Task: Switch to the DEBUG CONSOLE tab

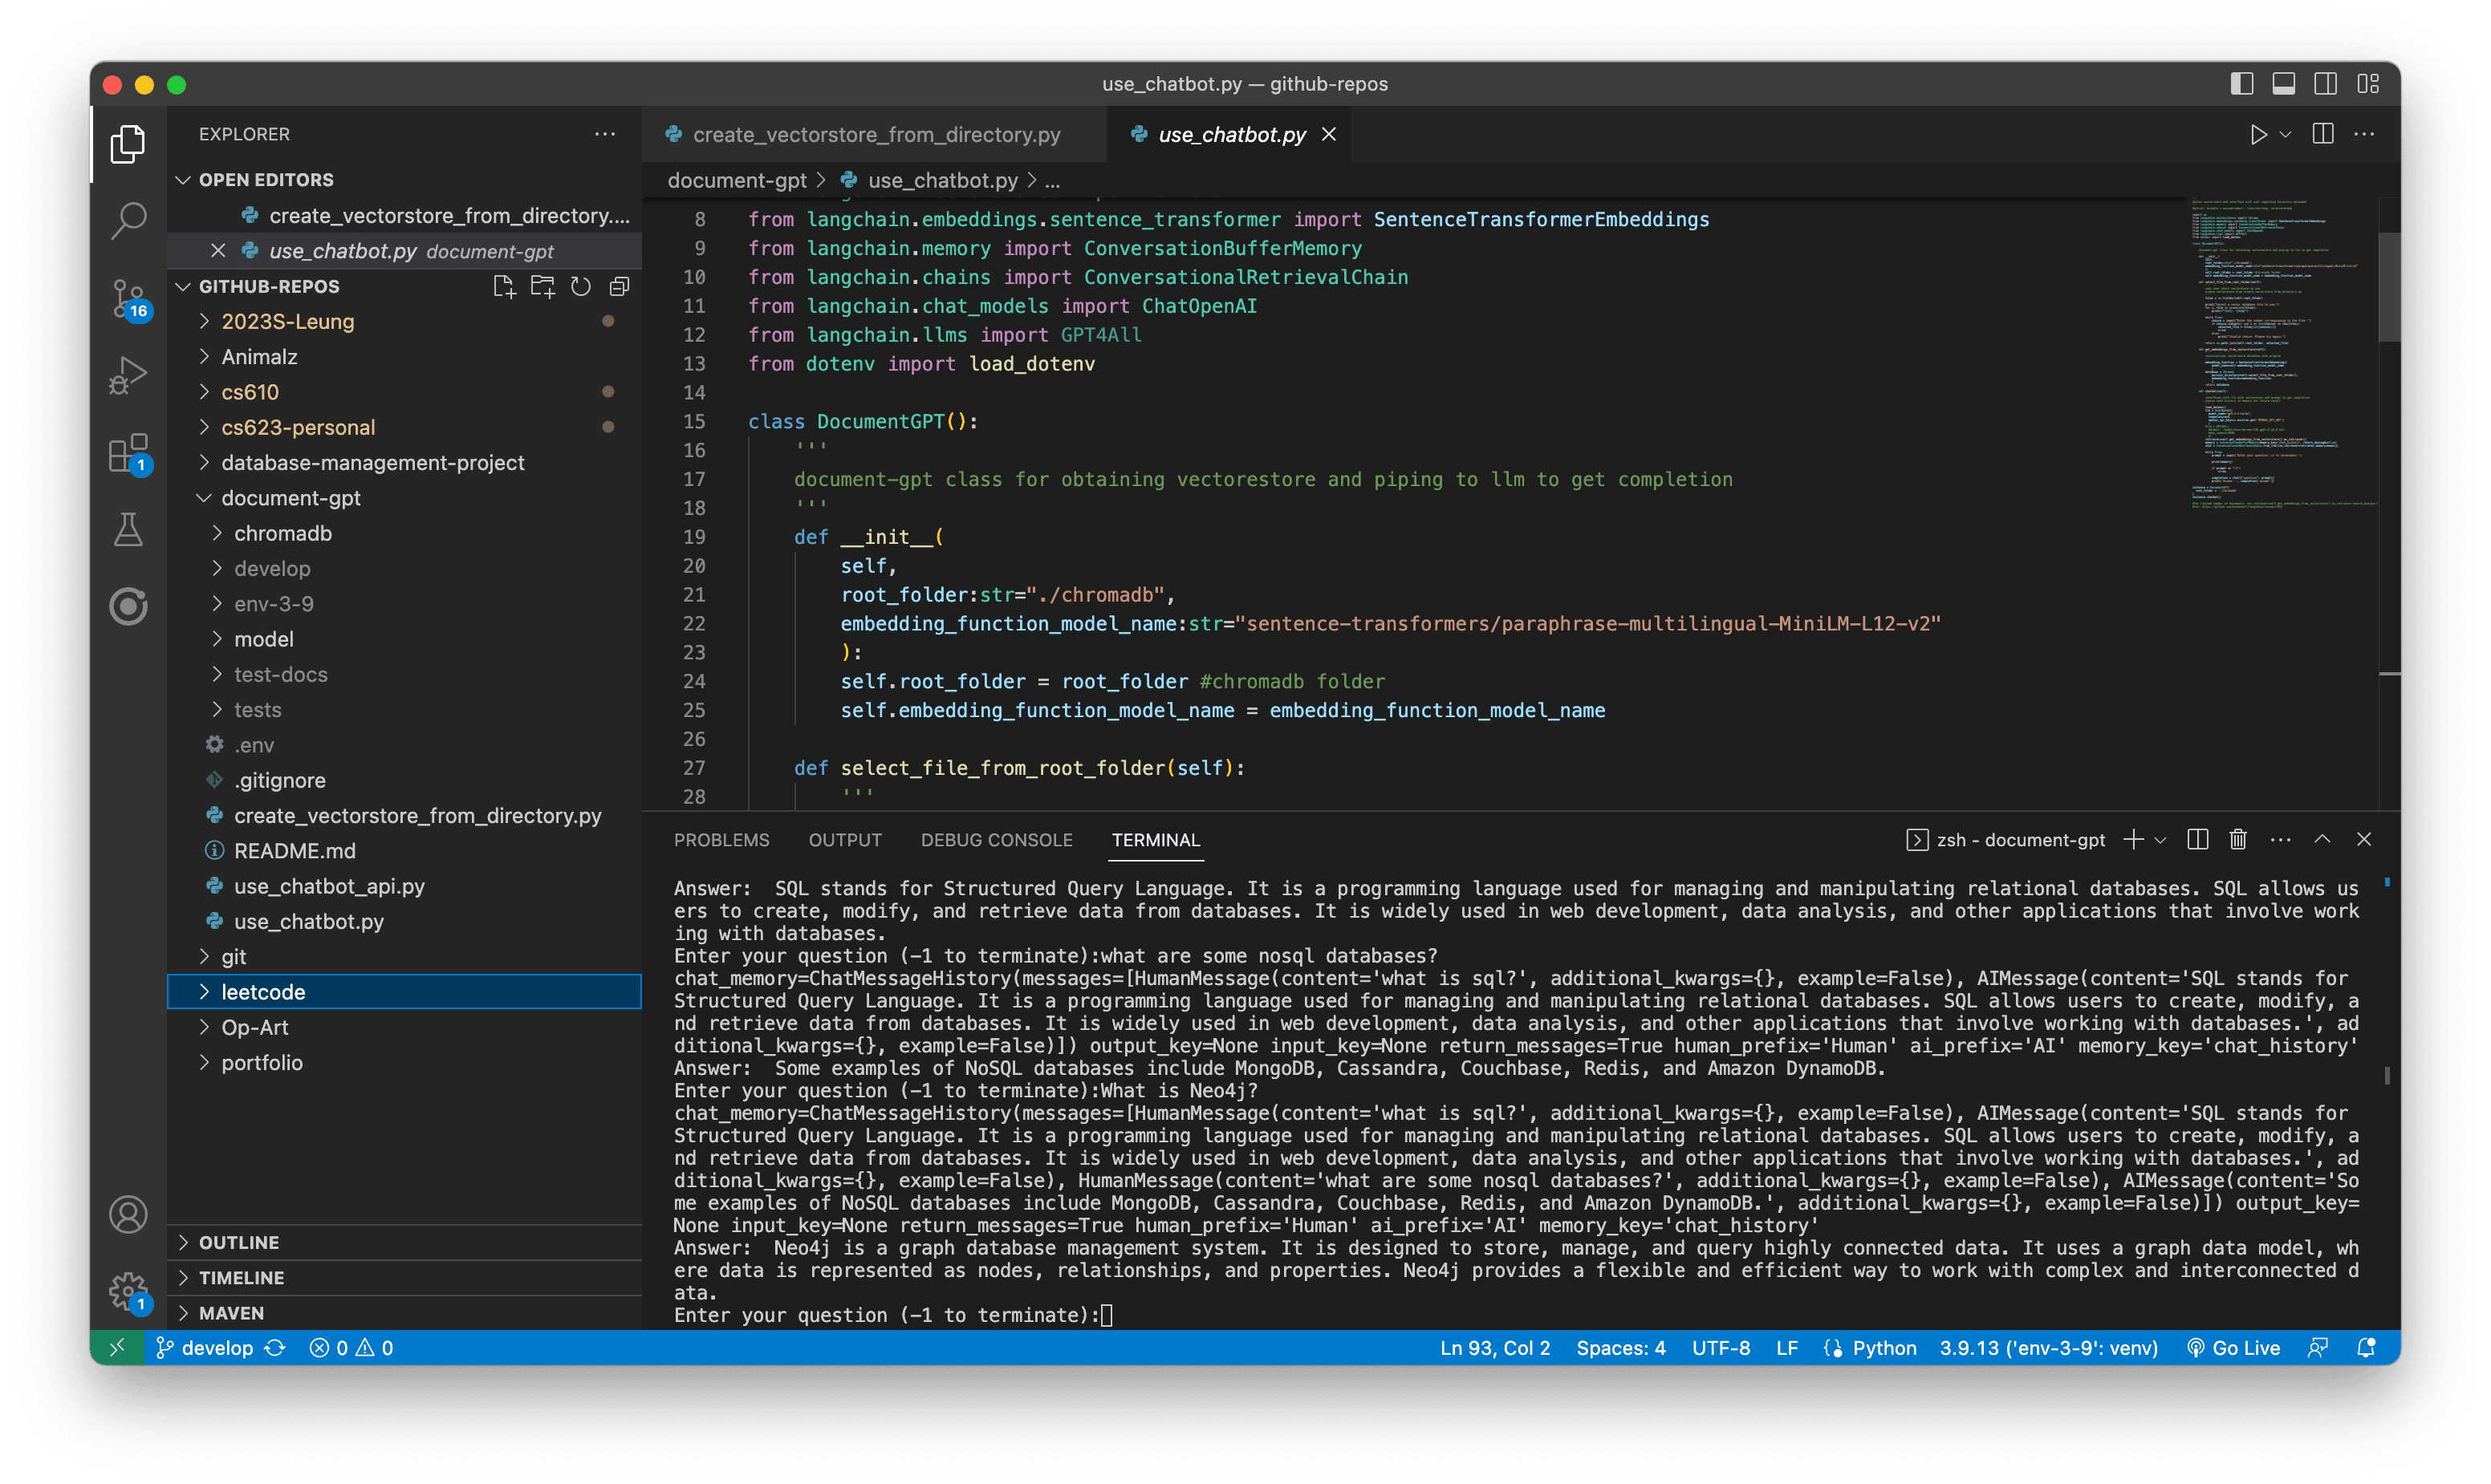Action: (x=997, y=840)
